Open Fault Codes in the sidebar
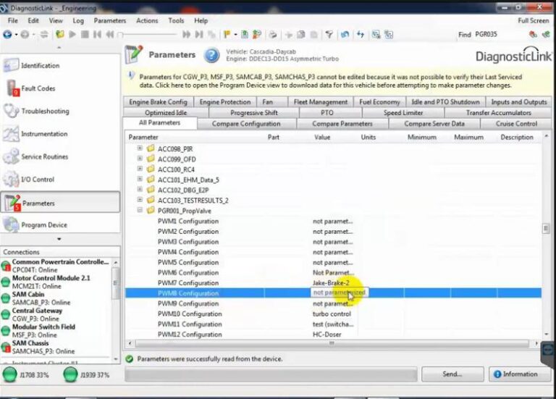Image resolution: width=556 pixels, height=399 pixels. (60, 88)
